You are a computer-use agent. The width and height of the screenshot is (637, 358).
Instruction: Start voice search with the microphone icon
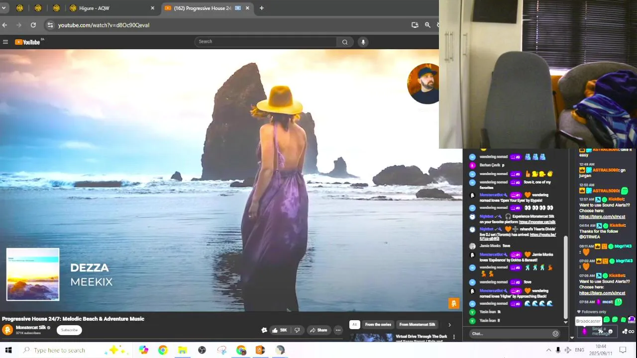point(363,42)
